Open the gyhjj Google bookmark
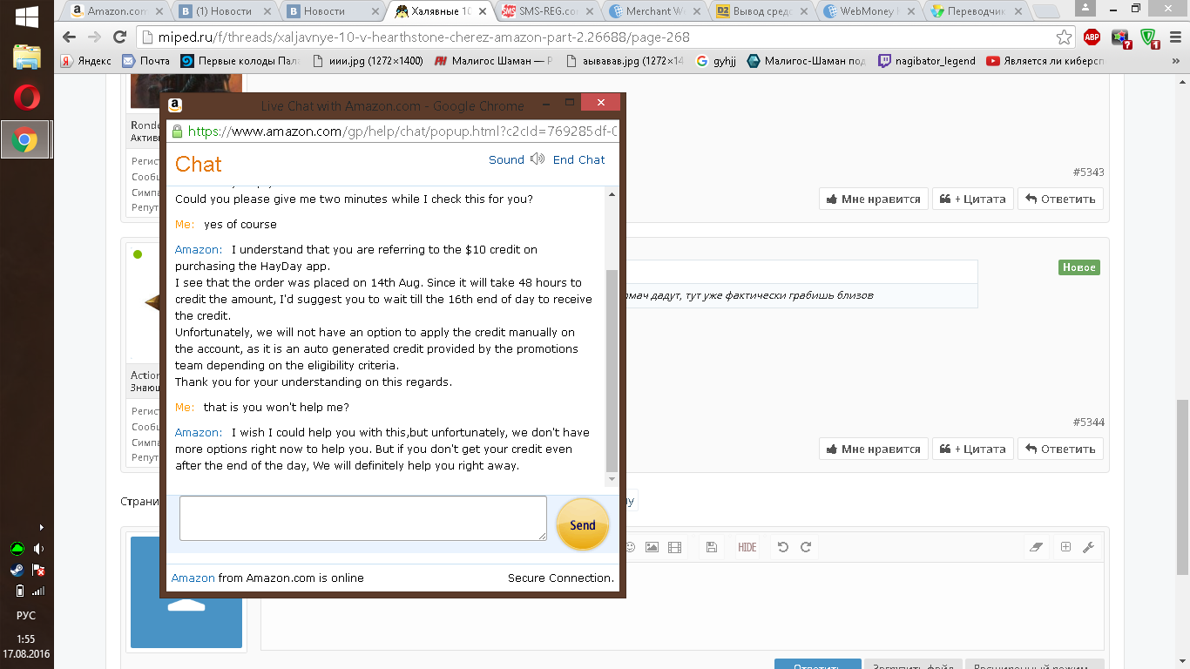The height and width of the screenshot is (669, 1190). (716, 61)
